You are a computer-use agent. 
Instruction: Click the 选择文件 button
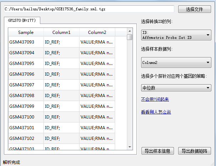194,9
